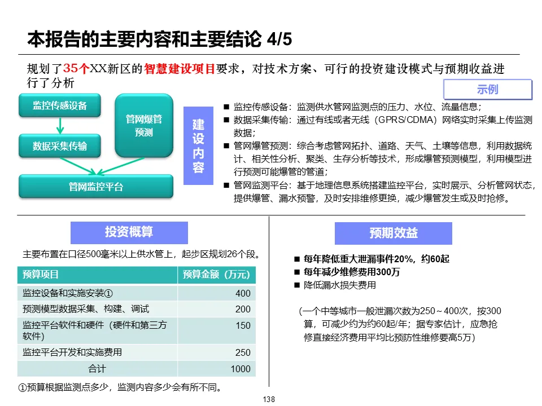Select the 管网监控平台 flowchart box
The height and width of the screenshot is (406, 542).
pos(96,187)
